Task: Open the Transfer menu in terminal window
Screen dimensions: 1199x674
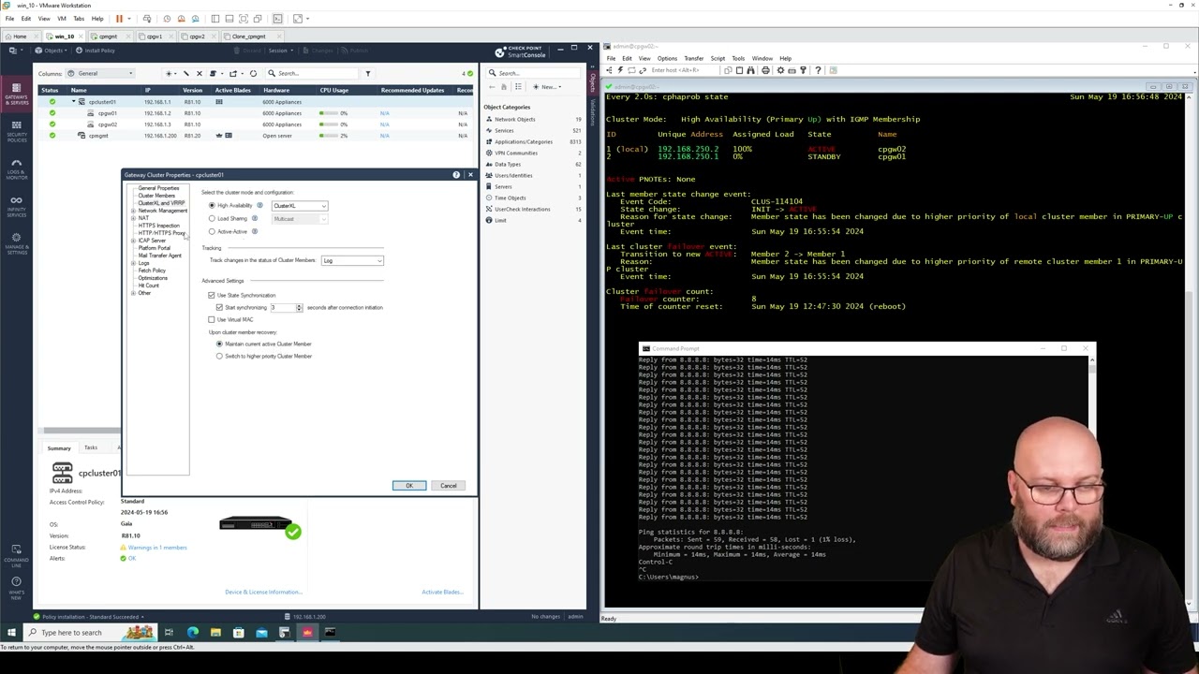Action: click(693, 58)
